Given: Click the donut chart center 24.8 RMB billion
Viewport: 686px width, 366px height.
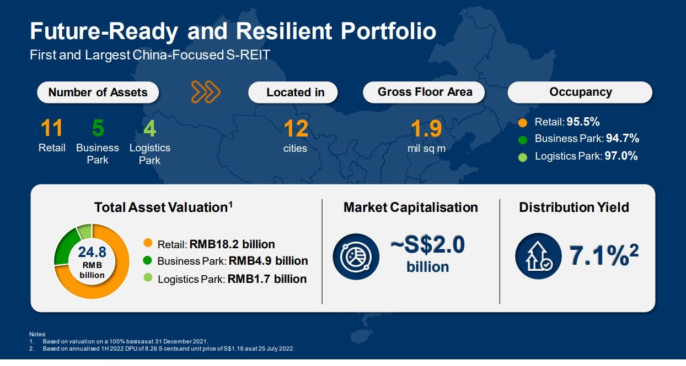Looking at the screenshot, I should point(92,262).
